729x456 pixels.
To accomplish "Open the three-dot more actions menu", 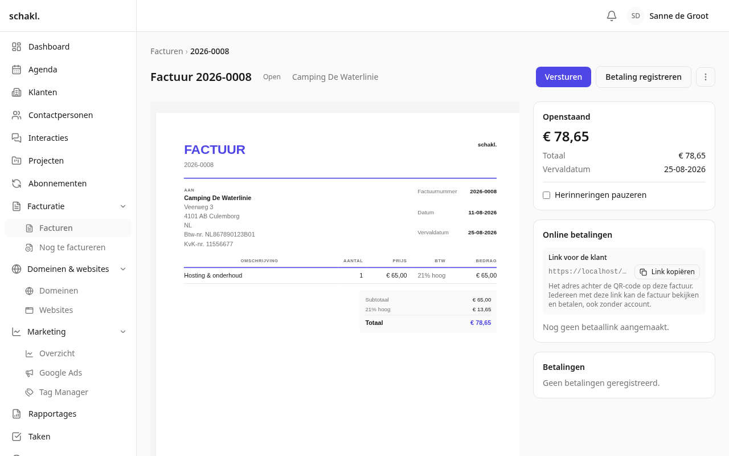I will (706, 77).
